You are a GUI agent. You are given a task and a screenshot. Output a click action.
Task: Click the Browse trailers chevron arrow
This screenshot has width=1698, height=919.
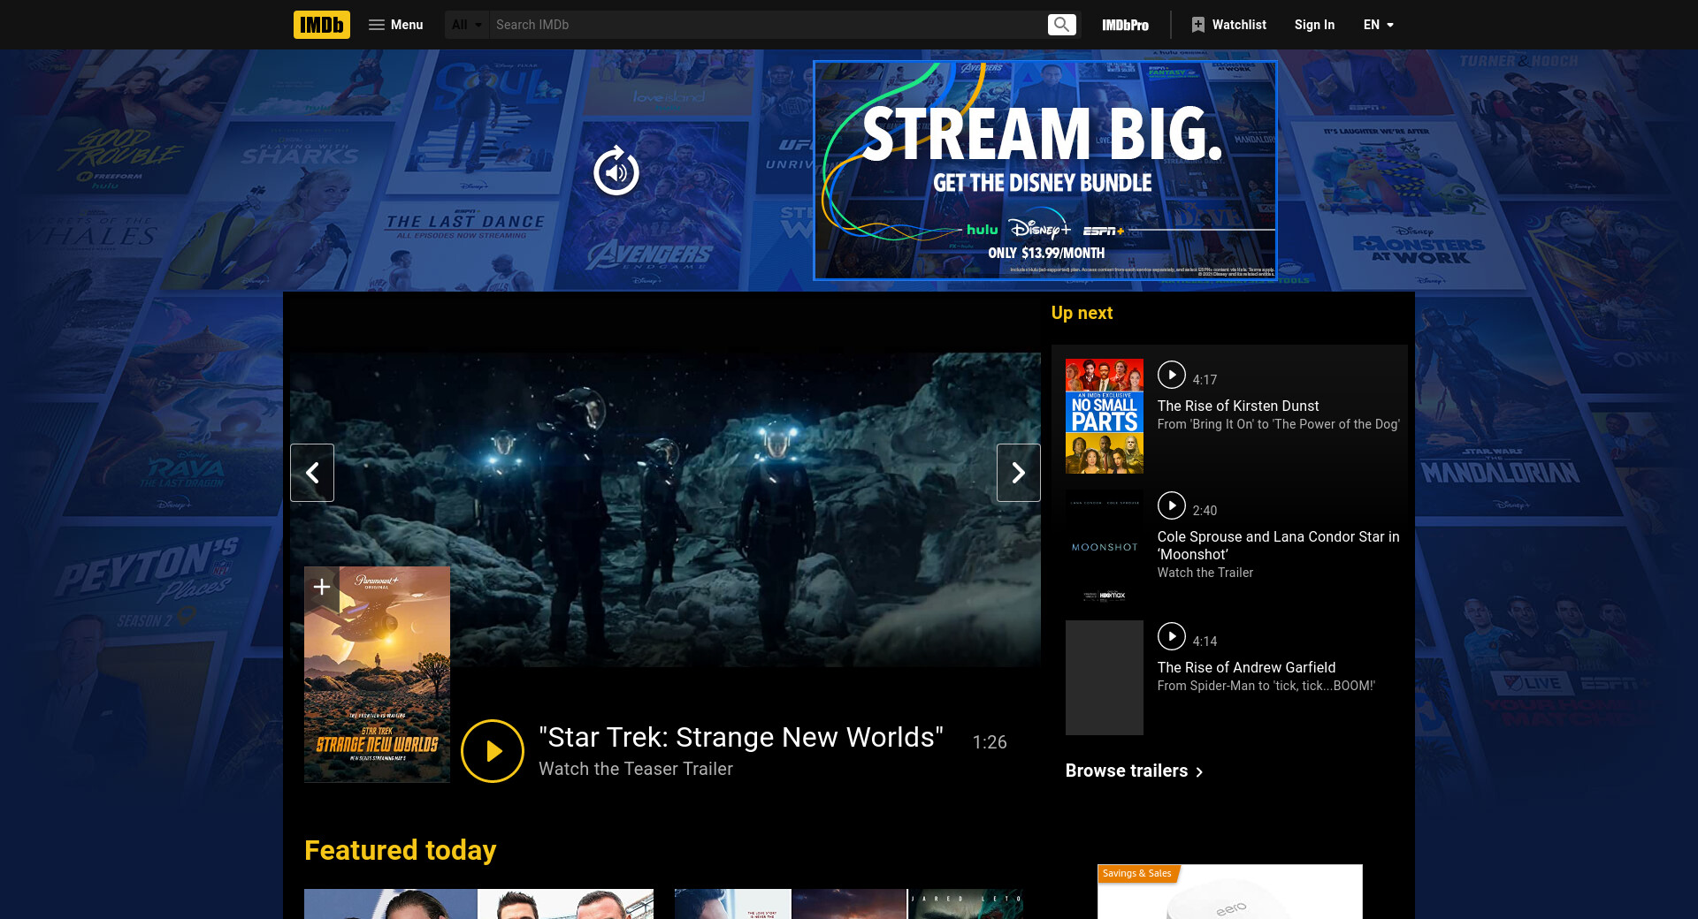1199,771
